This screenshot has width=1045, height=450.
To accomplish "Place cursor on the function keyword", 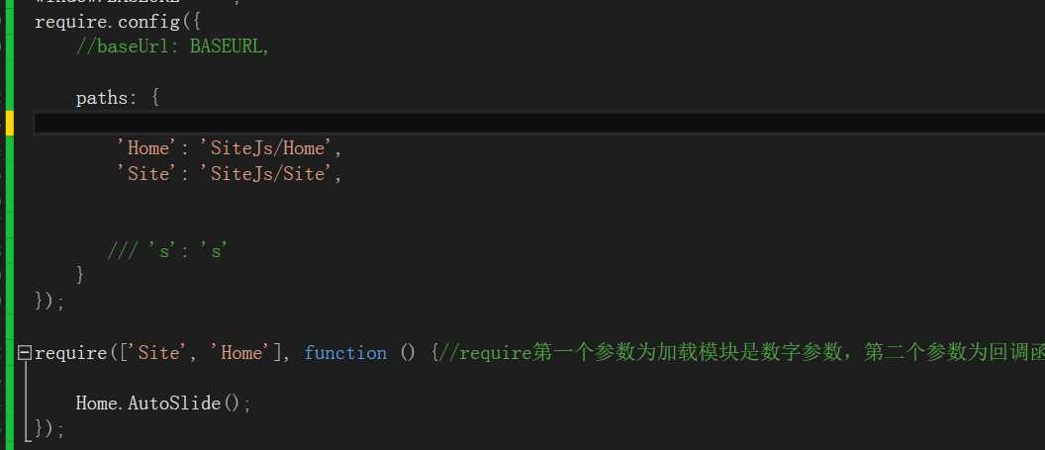I will (345, 353).
